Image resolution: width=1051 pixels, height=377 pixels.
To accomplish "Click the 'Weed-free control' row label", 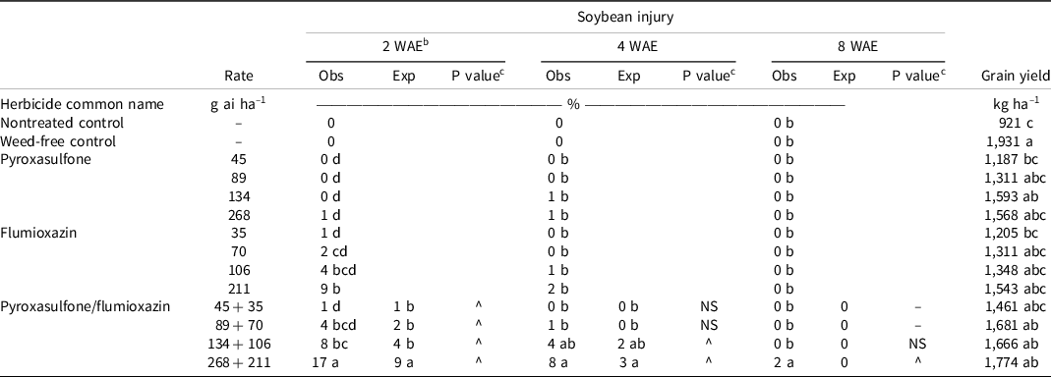I will (x=58, y=142).
